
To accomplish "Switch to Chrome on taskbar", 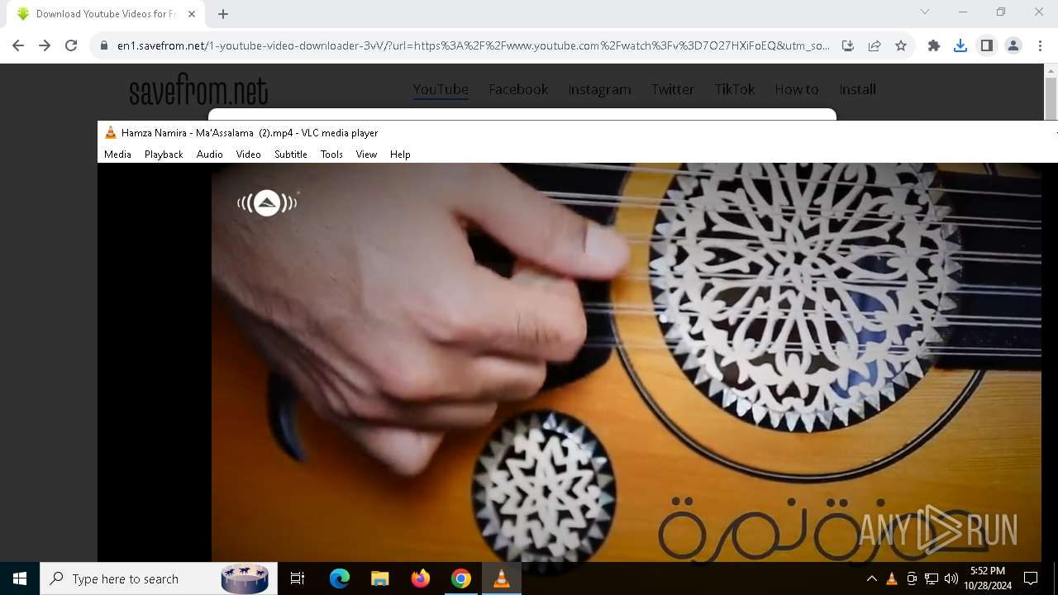I will pos(461,578).
